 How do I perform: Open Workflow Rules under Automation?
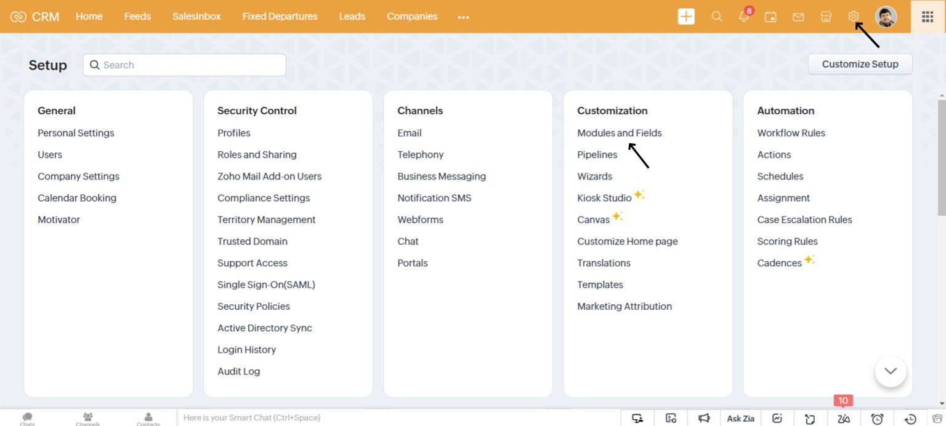point(791,133)
